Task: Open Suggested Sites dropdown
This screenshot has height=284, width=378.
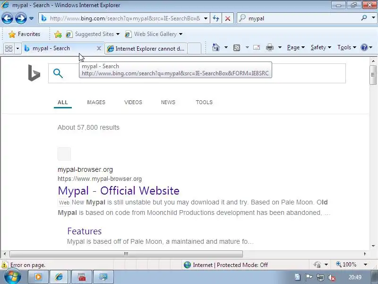Action: (93, 34)
